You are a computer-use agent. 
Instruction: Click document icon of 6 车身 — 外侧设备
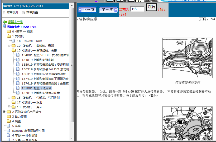pos(8,135)
